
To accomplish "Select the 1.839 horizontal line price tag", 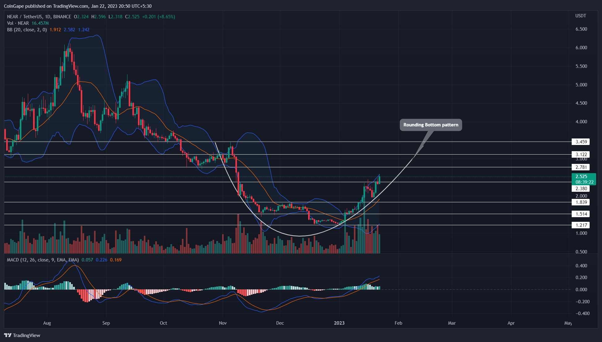I will (x=581, y=202).
